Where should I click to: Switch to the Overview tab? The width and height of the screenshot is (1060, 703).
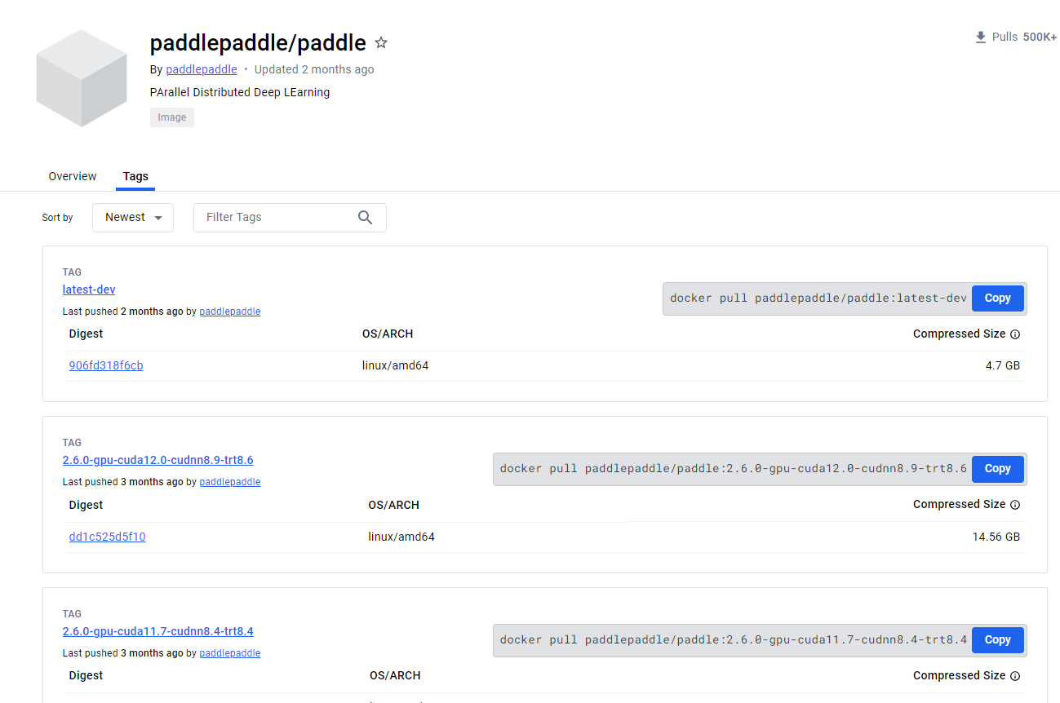72,176
